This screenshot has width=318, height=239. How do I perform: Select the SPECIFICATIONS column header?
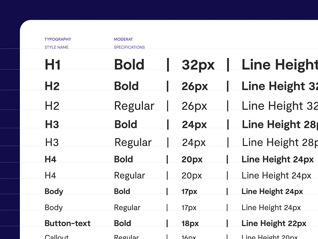click(129, 47)
